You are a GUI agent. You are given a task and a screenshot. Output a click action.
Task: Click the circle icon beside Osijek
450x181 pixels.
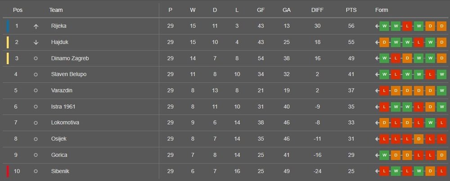36,139
